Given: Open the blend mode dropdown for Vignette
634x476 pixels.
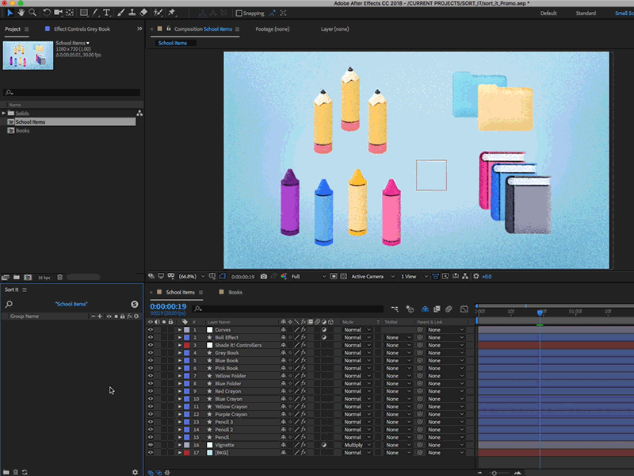Looking at the screenshot, I should click(x=357, y=445).
